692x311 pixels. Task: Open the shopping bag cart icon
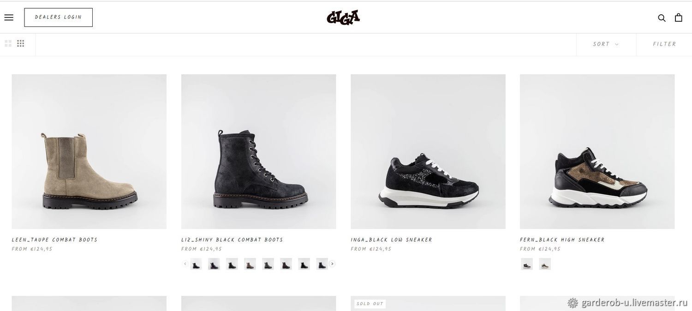pyautogui.click(x=679, y=18)
